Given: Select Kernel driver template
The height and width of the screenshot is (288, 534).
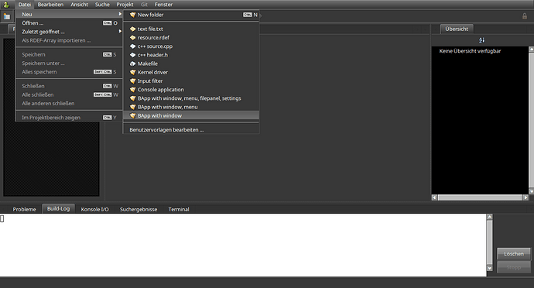Looking at the screenshot, I should pos(191,72).
